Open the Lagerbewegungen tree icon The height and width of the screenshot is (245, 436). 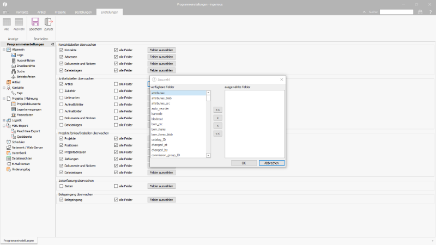[x=13, y=109]
